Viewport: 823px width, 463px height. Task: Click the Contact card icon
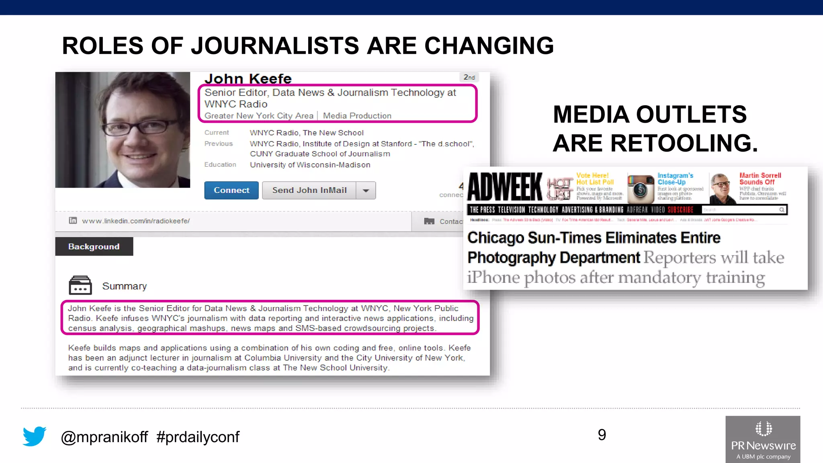pos(429,221)
